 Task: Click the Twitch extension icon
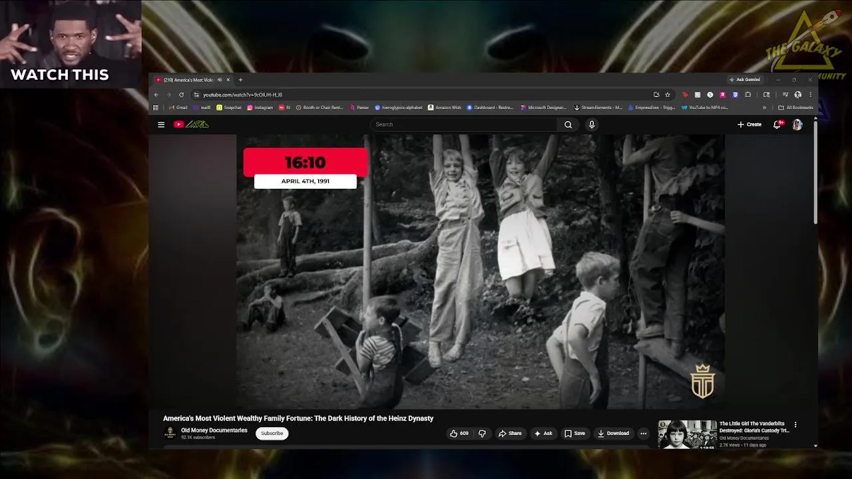tap(735, 94)
